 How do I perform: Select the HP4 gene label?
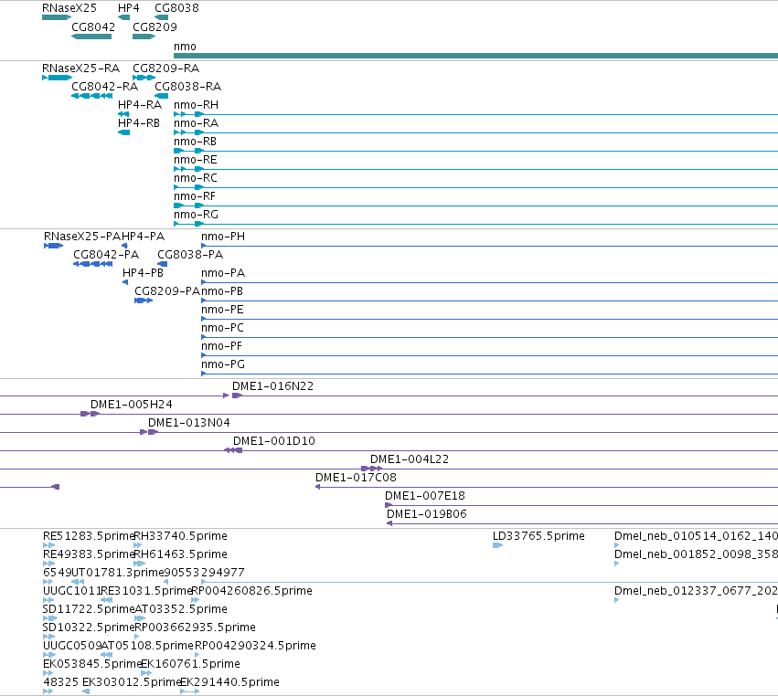tap(129, 8)
